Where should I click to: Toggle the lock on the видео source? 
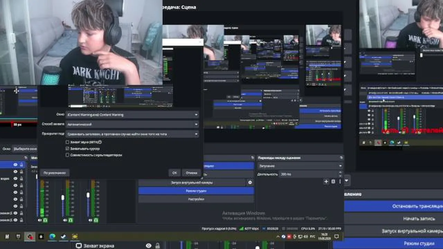click(x=21, y=179)
